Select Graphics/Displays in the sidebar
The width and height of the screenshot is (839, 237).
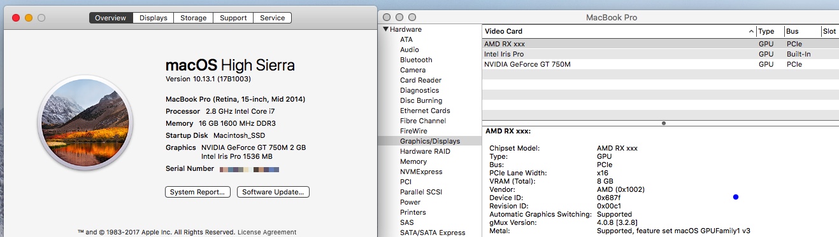(x=430, y=141)
